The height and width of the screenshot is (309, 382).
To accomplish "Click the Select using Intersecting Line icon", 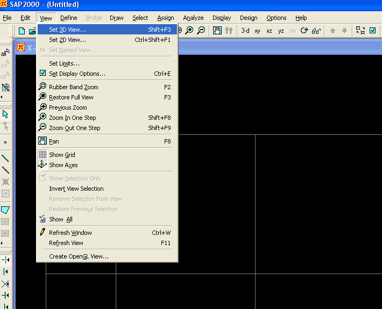I will 5,88.
